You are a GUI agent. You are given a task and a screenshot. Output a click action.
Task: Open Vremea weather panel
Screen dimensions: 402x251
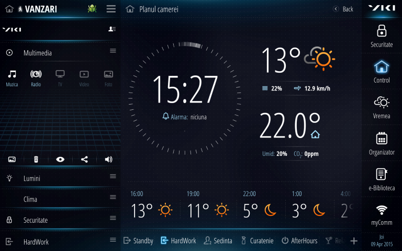(382, 102)
